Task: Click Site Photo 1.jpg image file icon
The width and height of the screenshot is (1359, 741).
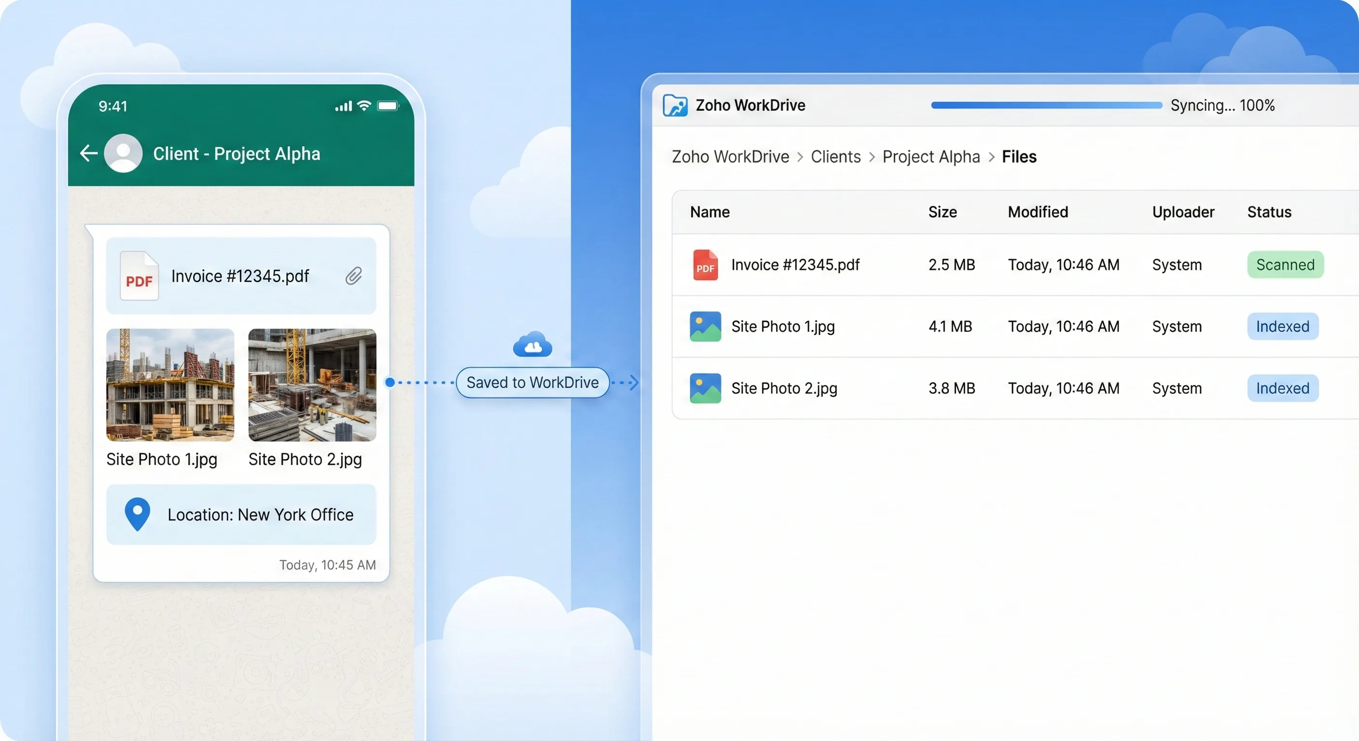Action: (705, 327)
